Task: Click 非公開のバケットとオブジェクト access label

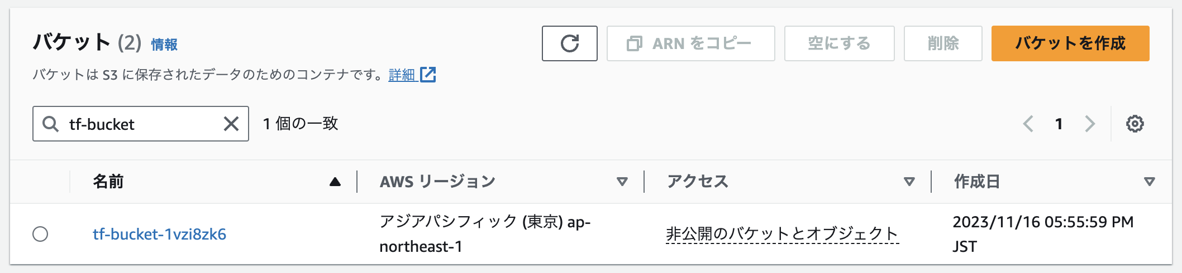Action: (782, 234)
